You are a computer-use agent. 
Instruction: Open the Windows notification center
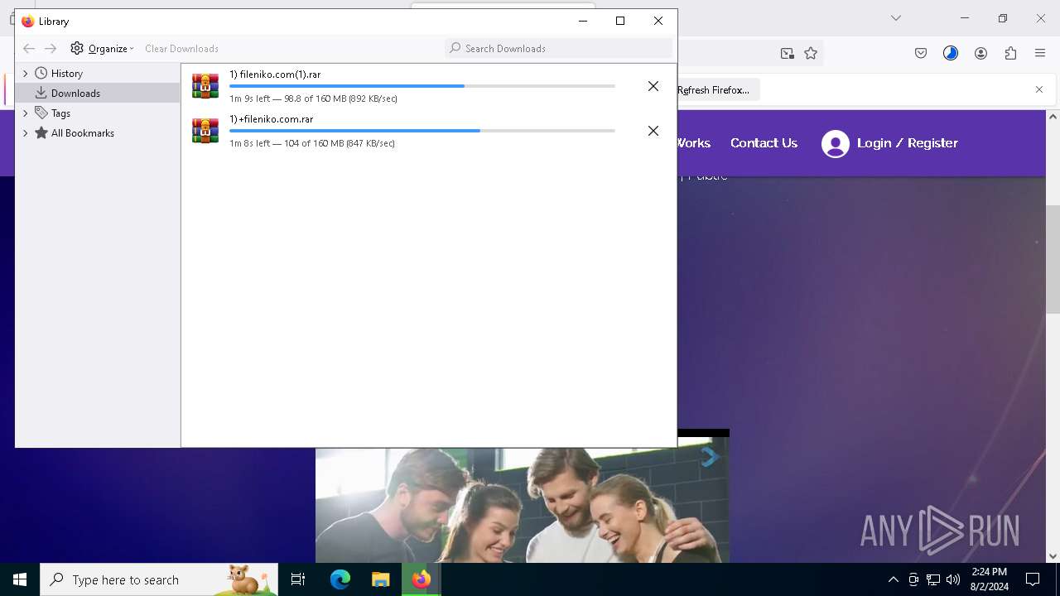1033,579
